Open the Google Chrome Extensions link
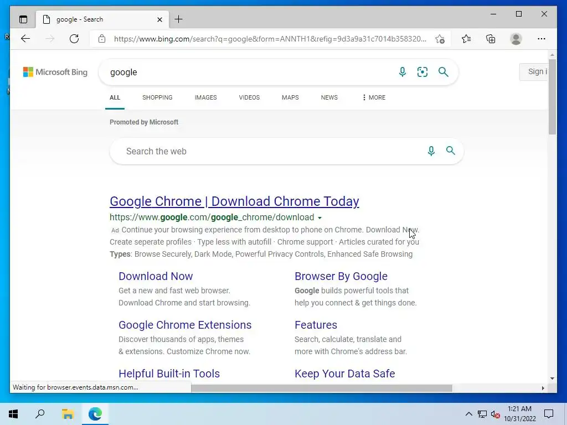 click(x=185, y=325)
